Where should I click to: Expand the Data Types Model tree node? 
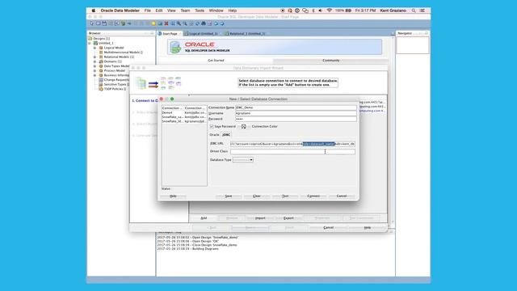(x=95, y=66)
